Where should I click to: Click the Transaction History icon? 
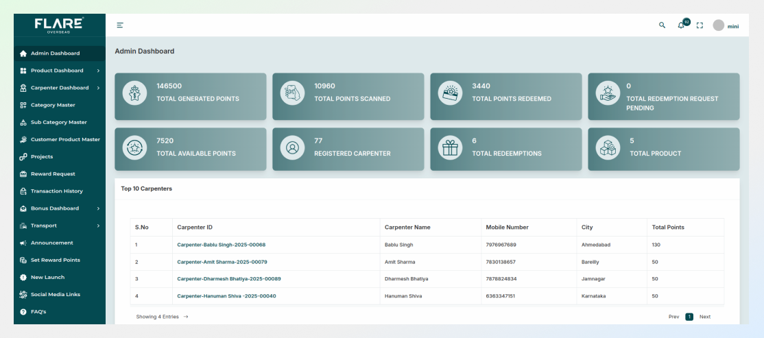[x=23, y=191]
